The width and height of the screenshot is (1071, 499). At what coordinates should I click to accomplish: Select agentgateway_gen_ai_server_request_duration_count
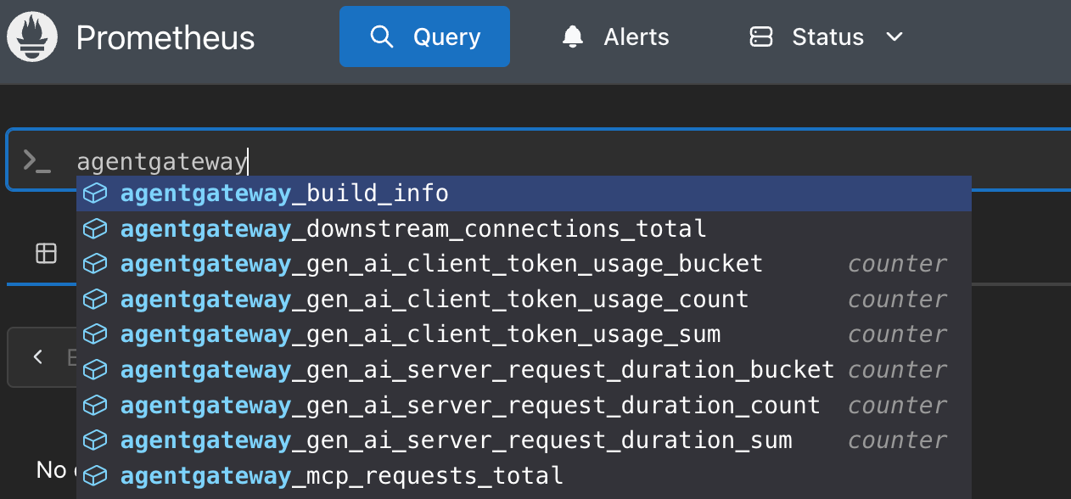pyautogui.click(x=470, y=405)
